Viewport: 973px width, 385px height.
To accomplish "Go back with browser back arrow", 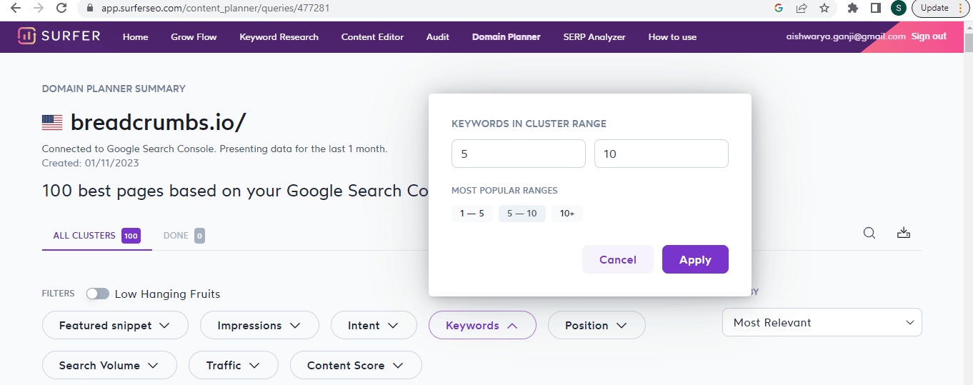I will pyautogui.click(x=16, y=9).
